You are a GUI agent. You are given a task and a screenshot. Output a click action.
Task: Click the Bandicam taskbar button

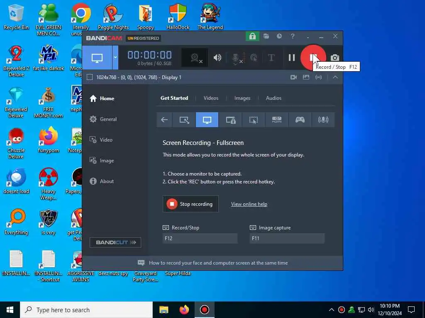tap(205, 310)
